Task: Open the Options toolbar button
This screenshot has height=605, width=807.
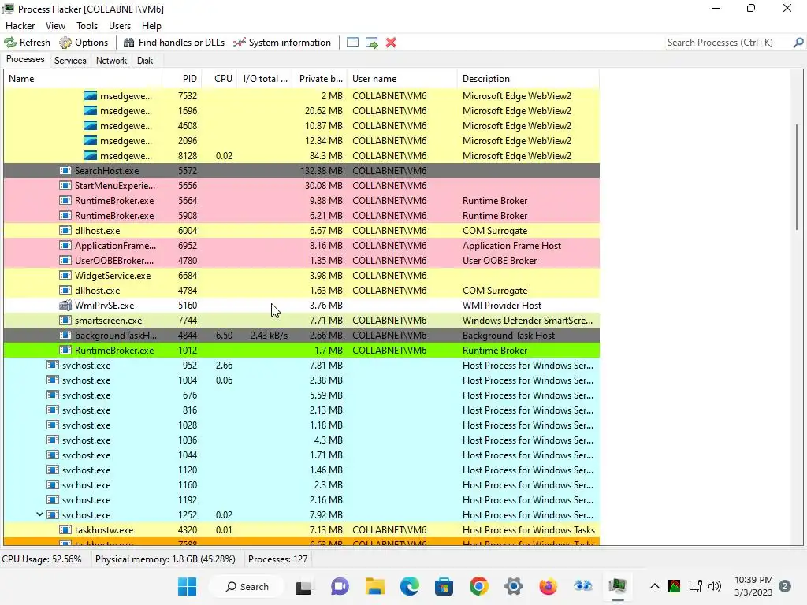Action: [x=84, y=43]
